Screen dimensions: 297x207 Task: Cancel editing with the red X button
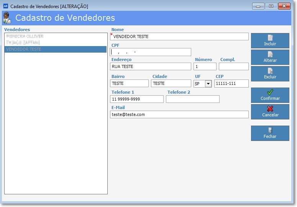coord(270,112)
